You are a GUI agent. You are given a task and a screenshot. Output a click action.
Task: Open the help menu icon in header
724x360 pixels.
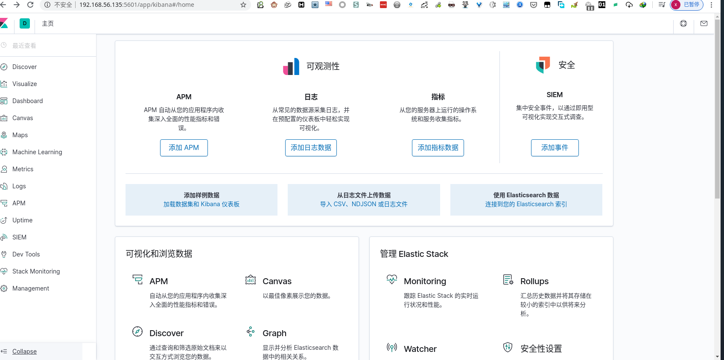683,23
